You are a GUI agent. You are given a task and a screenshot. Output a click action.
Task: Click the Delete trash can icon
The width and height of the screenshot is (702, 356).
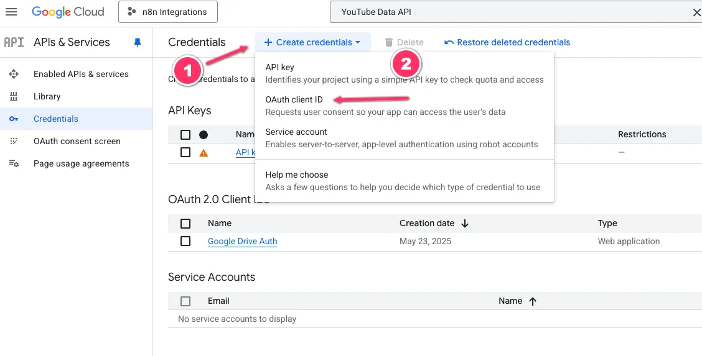pyautogui.click(x=388, y=42)
